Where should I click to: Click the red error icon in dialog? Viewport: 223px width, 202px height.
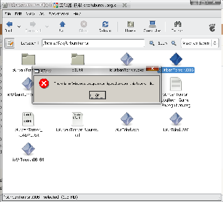[x=44, y=83]
